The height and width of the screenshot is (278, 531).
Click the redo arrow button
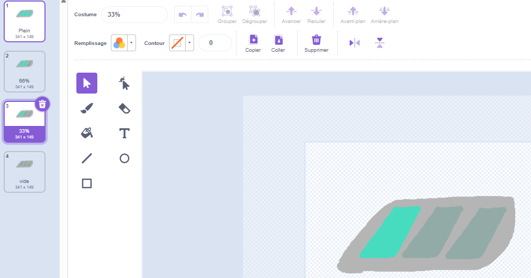point(199,15)
